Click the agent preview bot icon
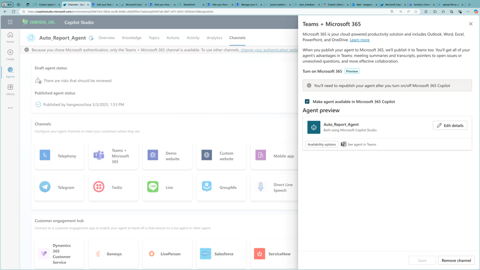The height and width of the screenshot is (270, 480). [314, 127]
